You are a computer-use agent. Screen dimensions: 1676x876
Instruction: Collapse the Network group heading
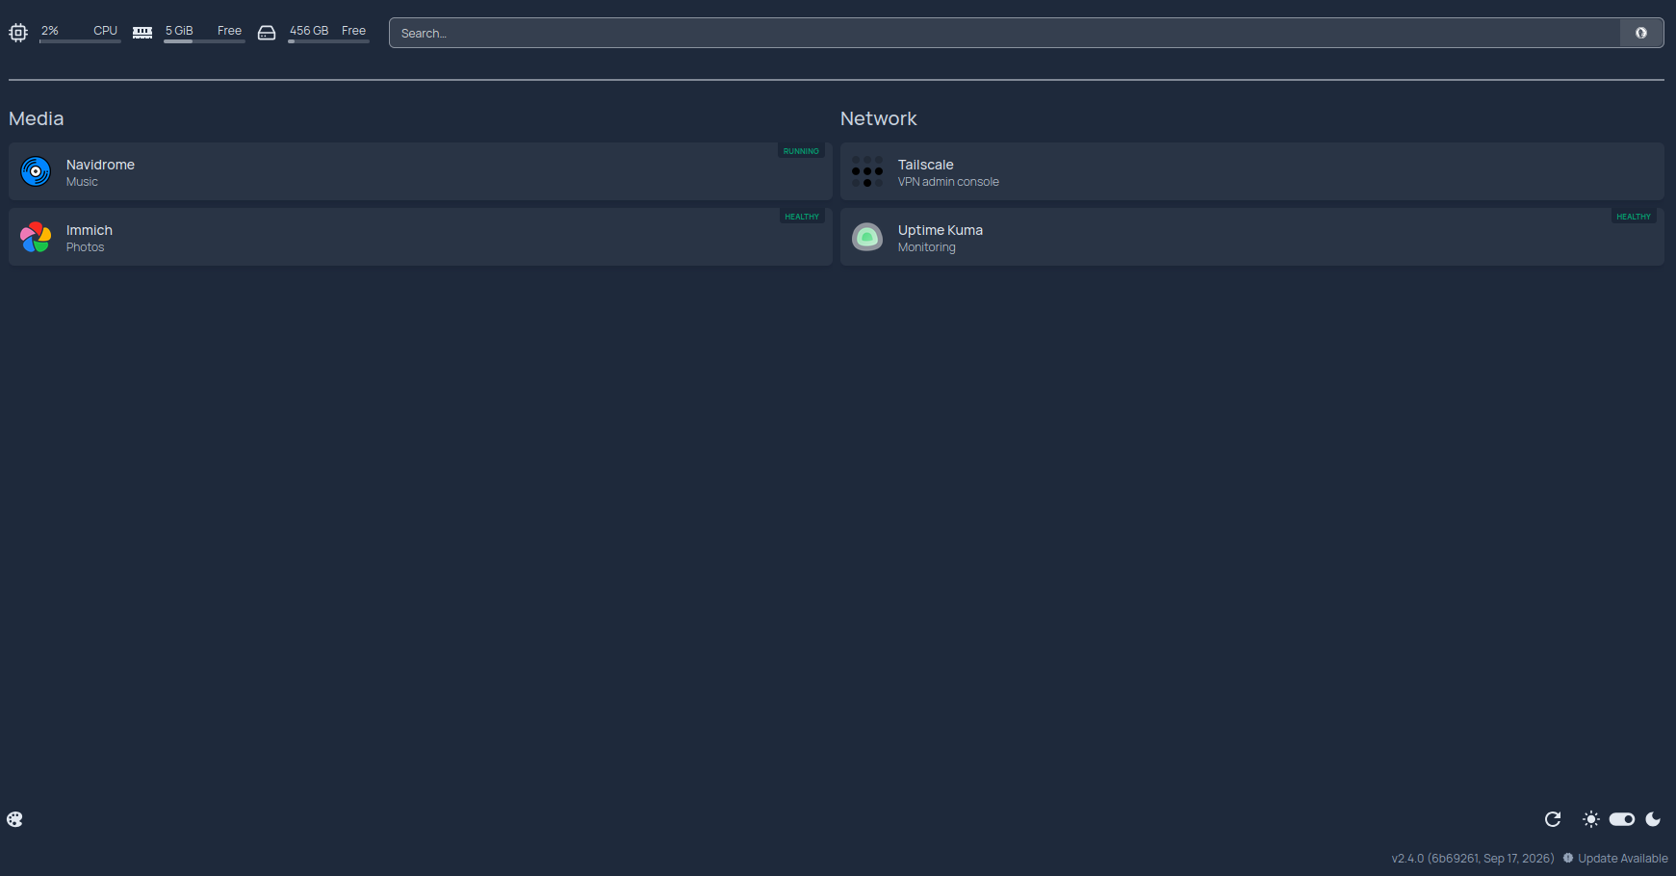(x=879, y=118)
